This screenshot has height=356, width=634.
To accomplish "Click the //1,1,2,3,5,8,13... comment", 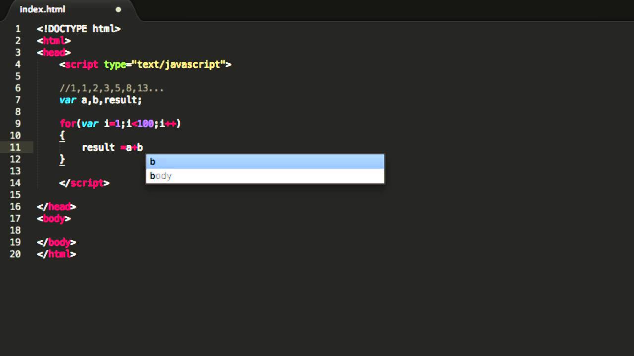I will (111, 88).
